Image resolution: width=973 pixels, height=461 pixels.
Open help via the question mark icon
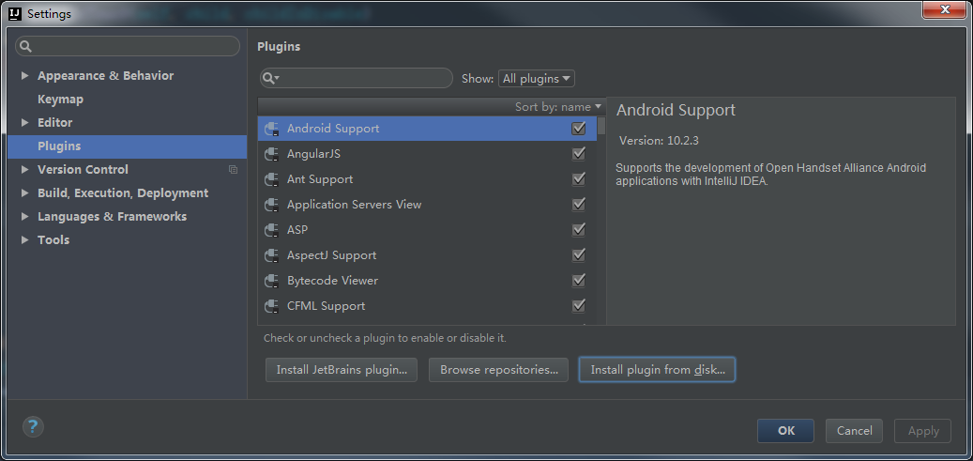click(33, 427)
